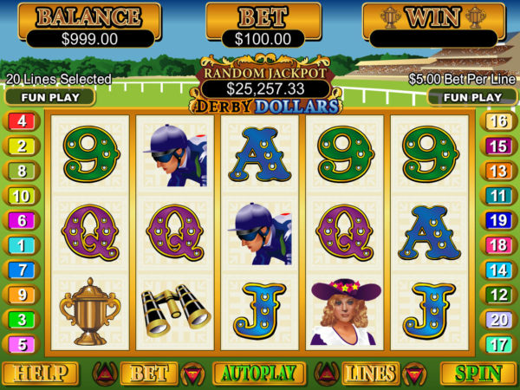Screen dimensions: 520x390
Task: Decrease the bet with the down horseshoe arrow
Action: (192, 374)
